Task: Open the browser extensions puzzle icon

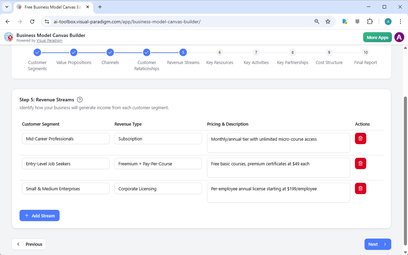Action: pyautogui.click(x=370, y=21)
